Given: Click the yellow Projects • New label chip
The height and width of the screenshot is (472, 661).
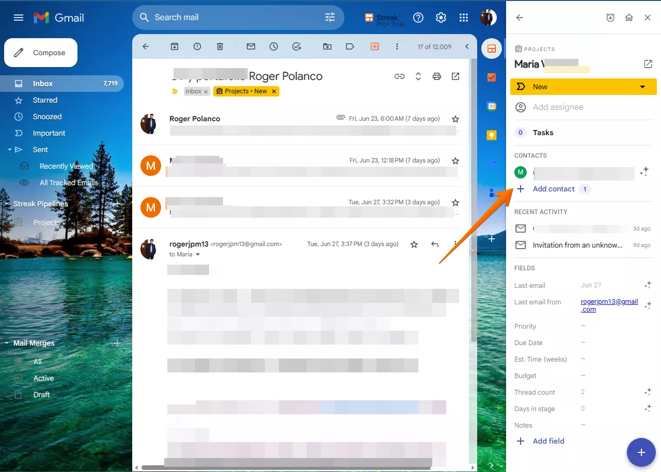Looking at the screenshot, I should (x=242, y=91).
